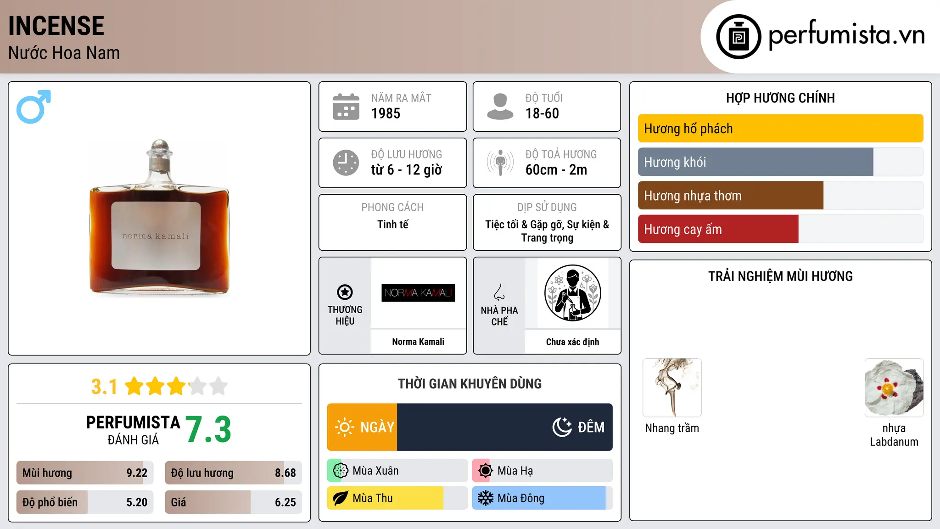Click the Nước Hoa Nam subtitle

click(x=64, y=53)
